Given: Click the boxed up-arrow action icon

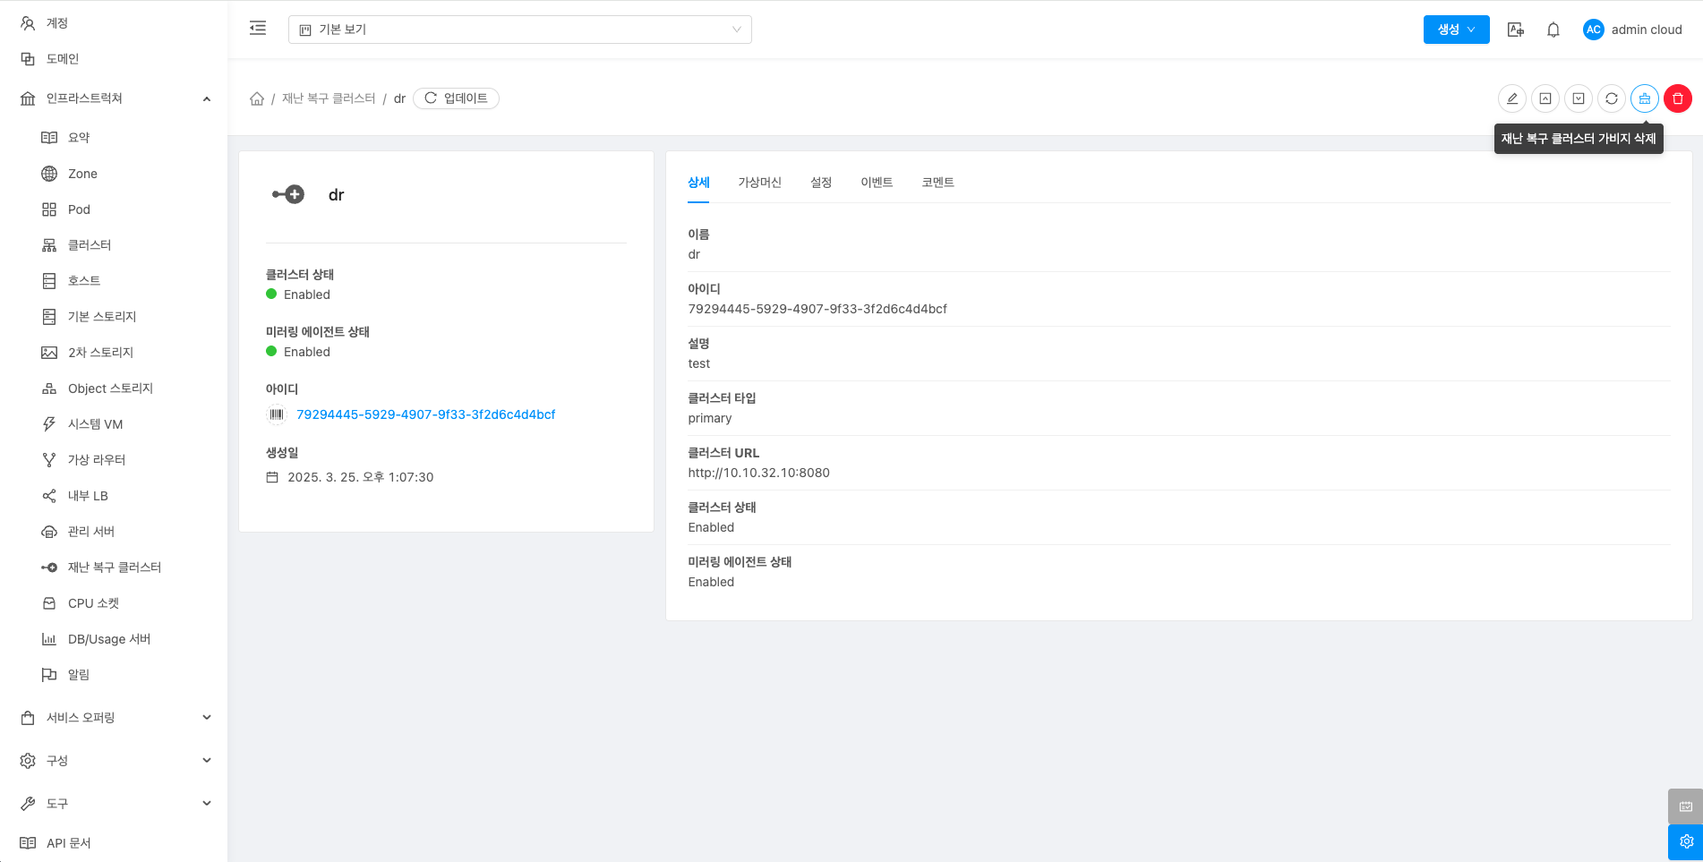Looking at the screenshot, I should 1545,98.
